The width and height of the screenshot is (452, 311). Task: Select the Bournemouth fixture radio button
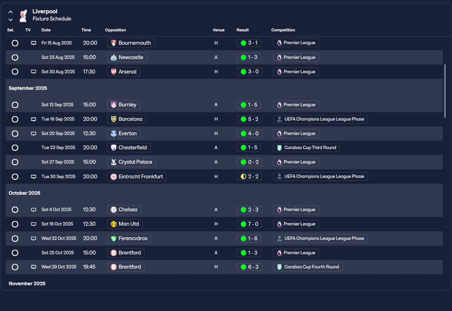tap(15, 43)
